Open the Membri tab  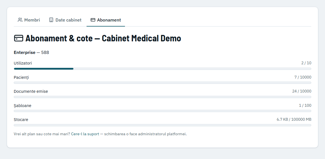29,20
